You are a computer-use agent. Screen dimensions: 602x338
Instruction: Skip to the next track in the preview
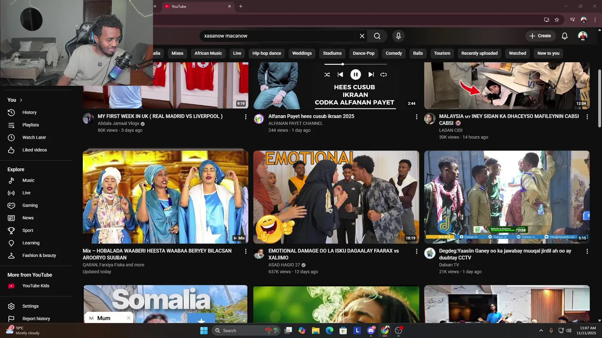[371, 75]
